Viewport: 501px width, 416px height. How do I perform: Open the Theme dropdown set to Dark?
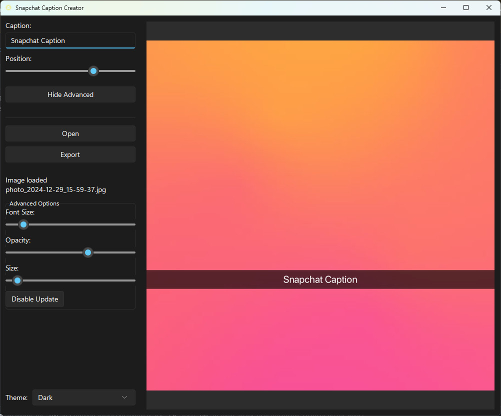pos(83,397)
